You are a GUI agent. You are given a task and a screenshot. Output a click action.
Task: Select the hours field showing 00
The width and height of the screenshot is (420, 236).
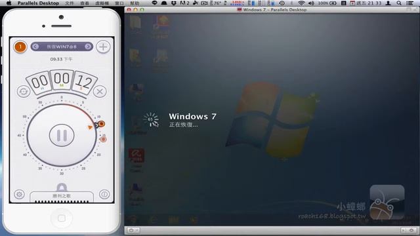point(39,83)
